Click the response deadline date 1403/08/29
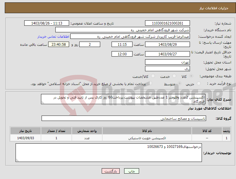 pos(168,44)
